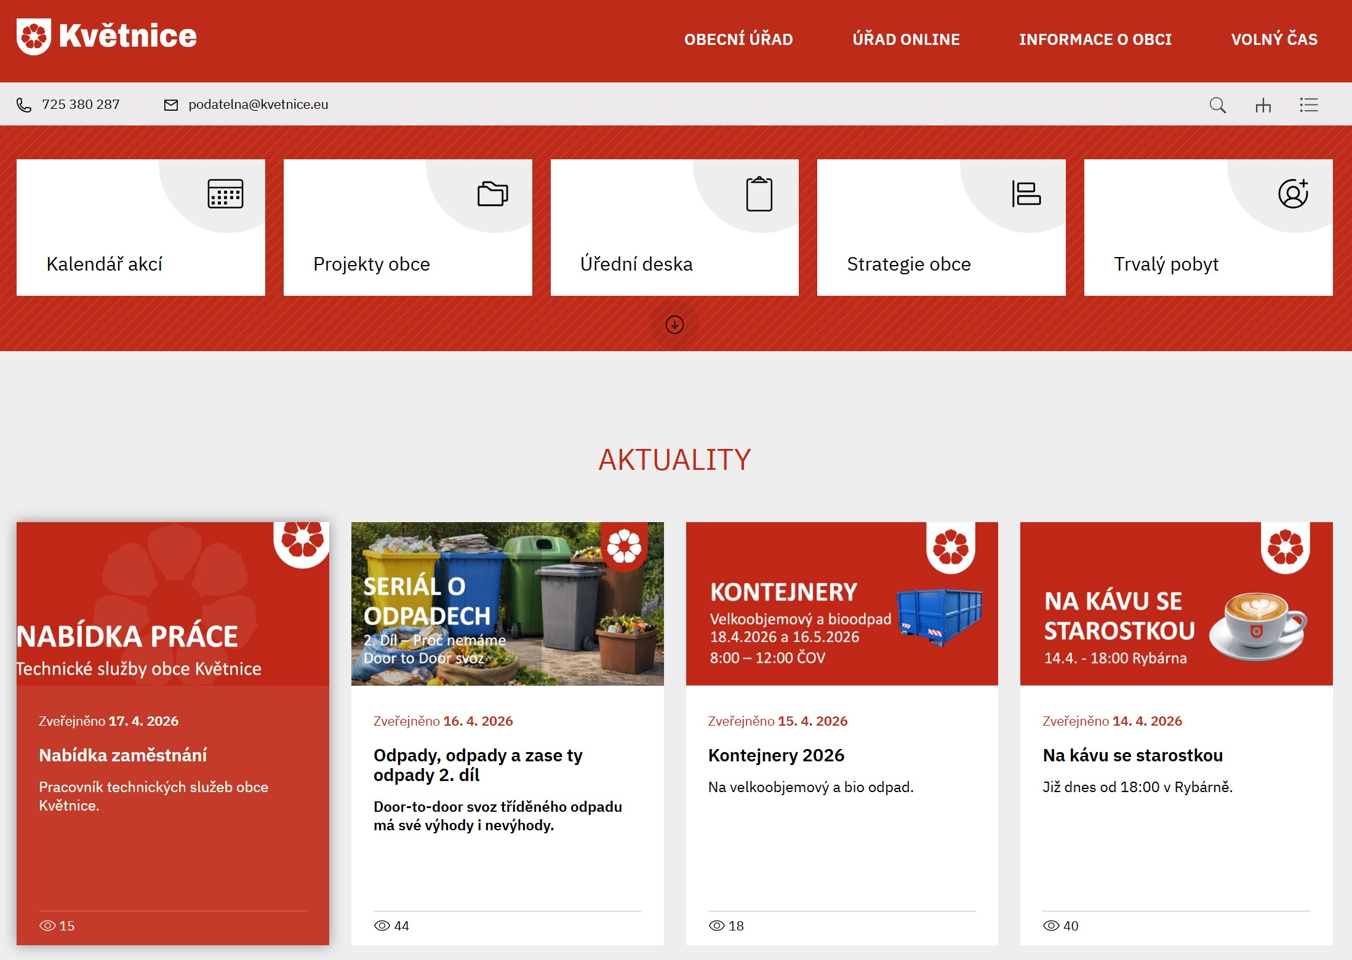Click the sitemap structure icon
Image resolution: width=1352 pixels, height=960 pixels.
1263,105
